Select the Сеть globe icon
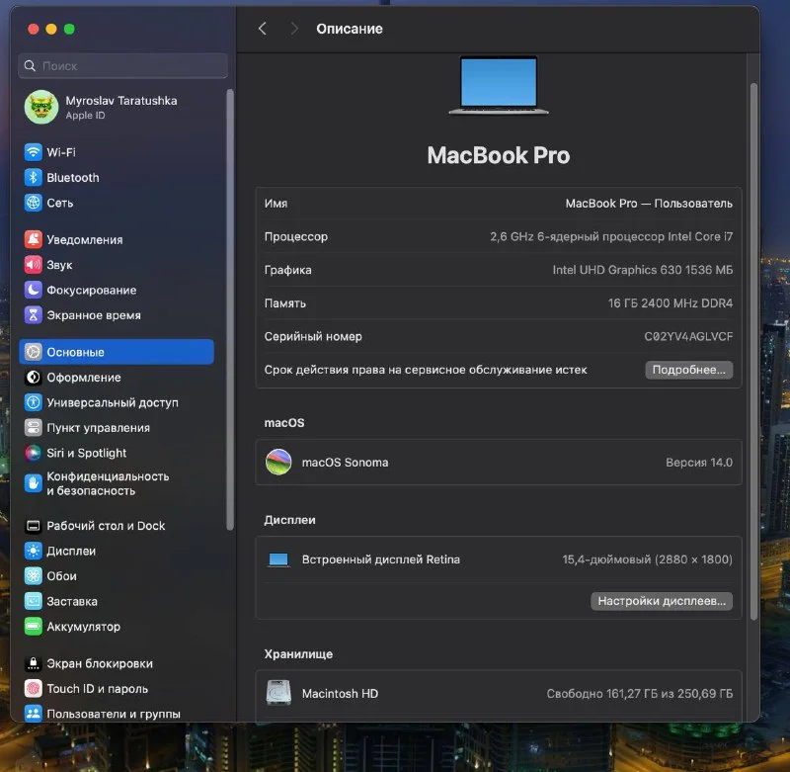The width and height of the screenshot is (790, 772). [x=34, y=203]
